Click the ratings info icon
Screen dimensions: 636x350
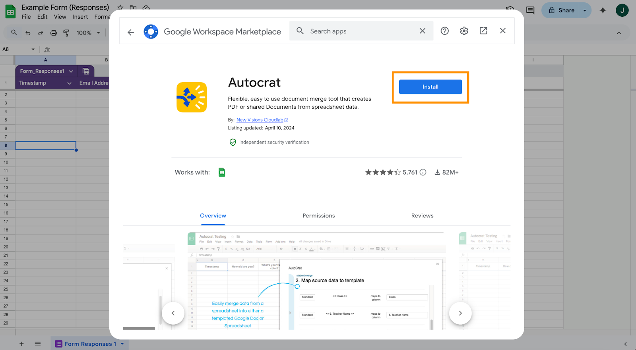click(423, 172)
